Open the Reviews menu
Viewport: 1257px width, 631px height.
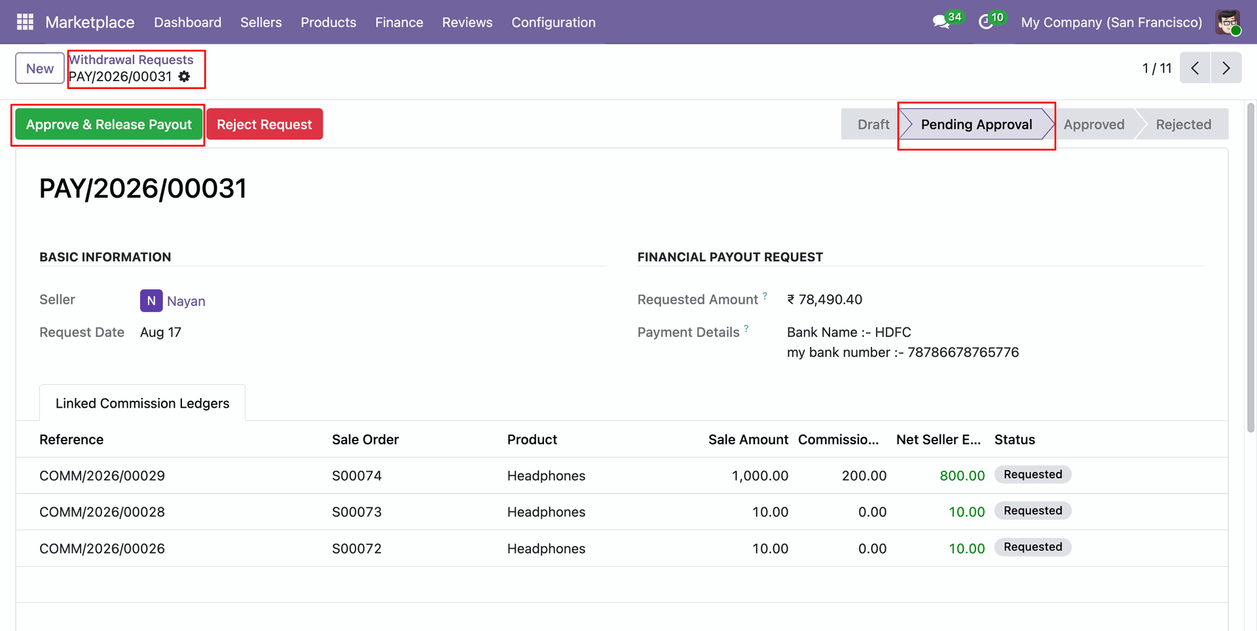[467, 22]
